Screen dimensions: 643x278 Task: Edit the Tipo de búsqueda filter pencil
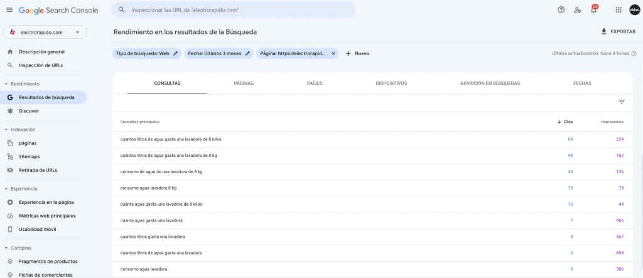(x=176, y=53)
